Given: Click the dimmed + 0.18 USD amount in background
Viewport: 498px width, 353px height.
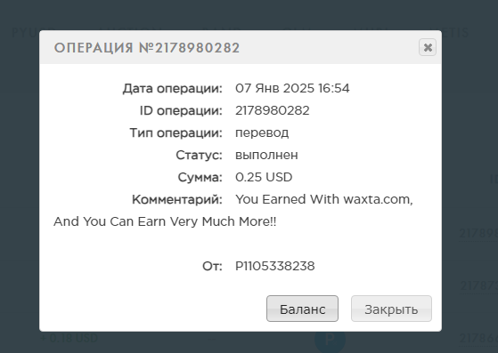Looking at the screenshot, I should (x=69, y=338).
